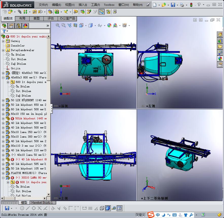Open the 插入(I) menu

(83, 5)
